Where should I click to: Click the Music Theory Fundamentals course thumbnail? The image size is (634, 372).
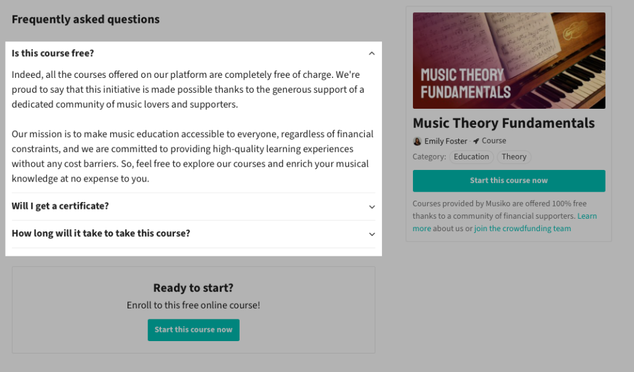(x=508, y=61)
